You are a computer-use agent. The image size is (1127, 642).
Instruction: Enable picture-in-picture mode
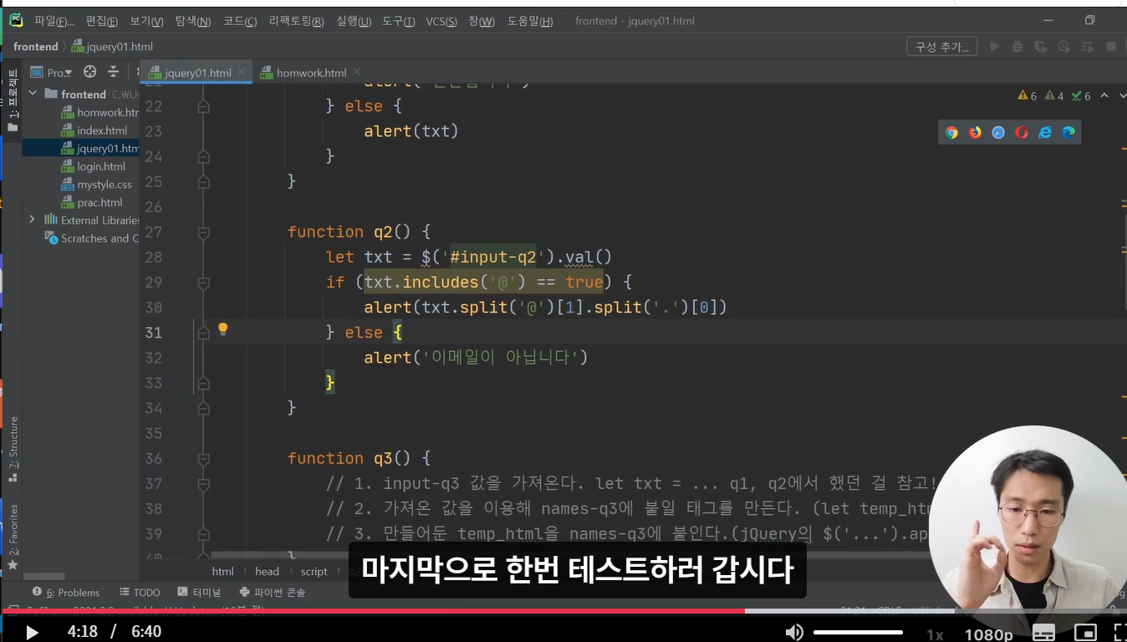point(1084,632)
